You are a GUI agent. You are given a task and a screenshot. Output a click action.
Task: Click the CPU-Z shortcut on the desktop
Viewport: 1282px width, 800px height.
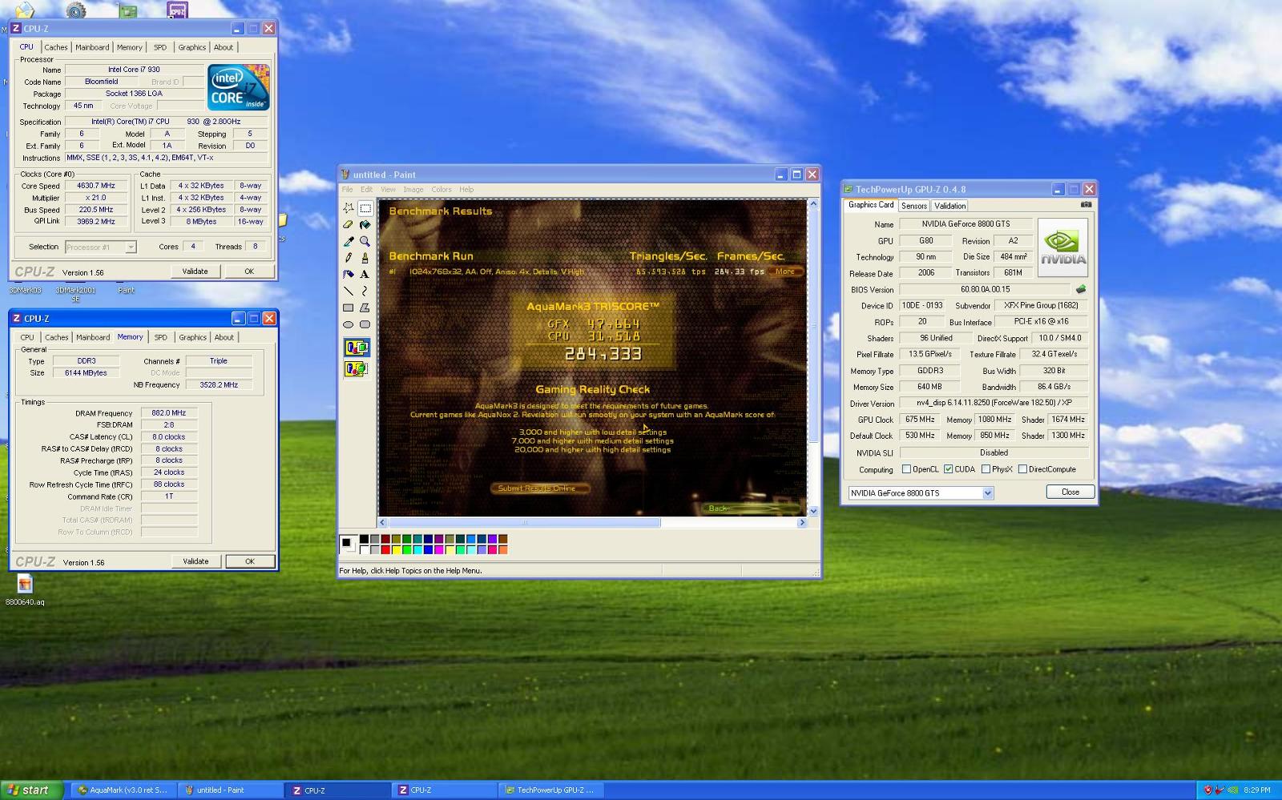tap(177, 10)
